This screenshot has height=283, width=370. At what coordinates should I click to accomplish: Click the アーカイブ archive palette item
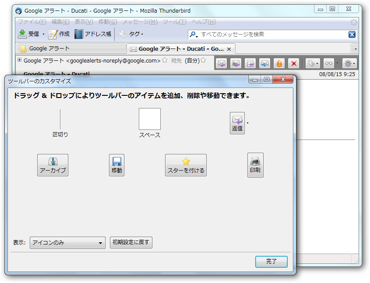point(53,165)
